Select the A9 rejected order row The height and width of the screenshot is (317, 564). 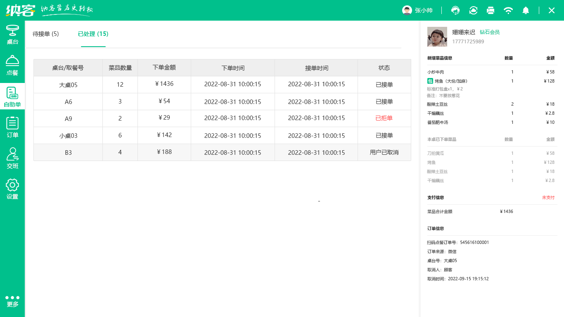pyautogui.click(x=222, y=118)
